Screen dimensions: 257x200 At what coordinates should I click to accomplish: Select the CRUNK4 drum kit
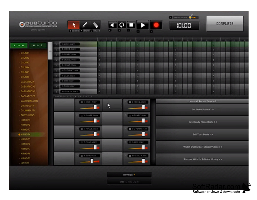(x=25, y=67)
